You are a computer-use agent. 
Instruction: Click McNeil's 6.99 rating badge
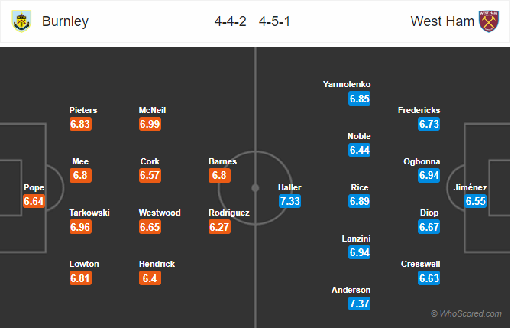(x=150, y=124)
